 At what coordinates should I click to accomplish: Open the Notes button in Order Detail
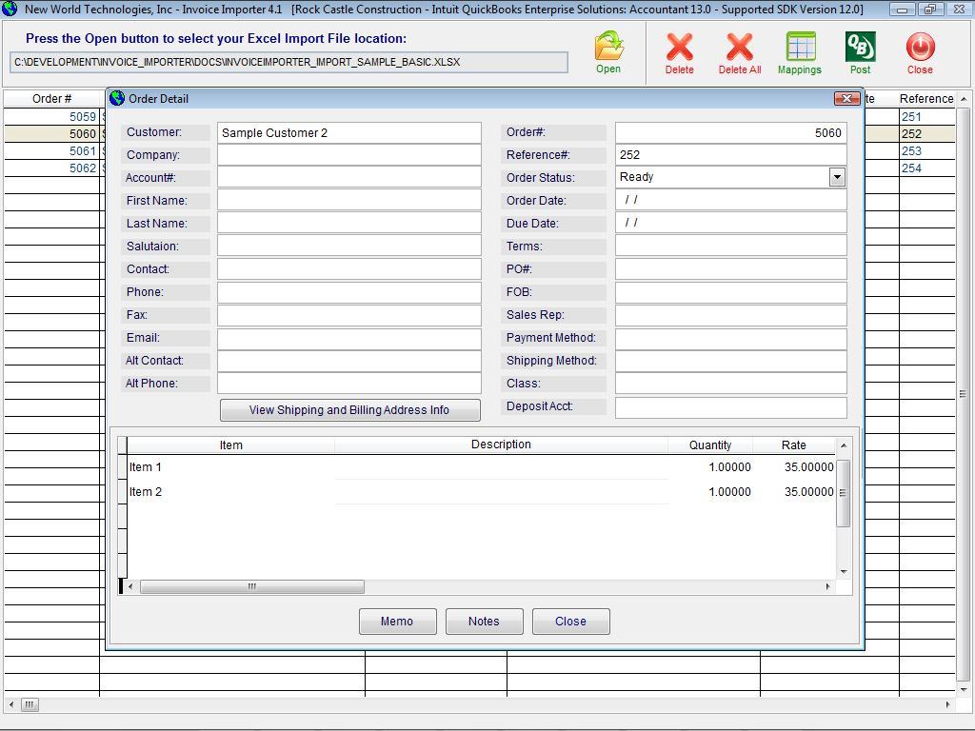point(484,621)
